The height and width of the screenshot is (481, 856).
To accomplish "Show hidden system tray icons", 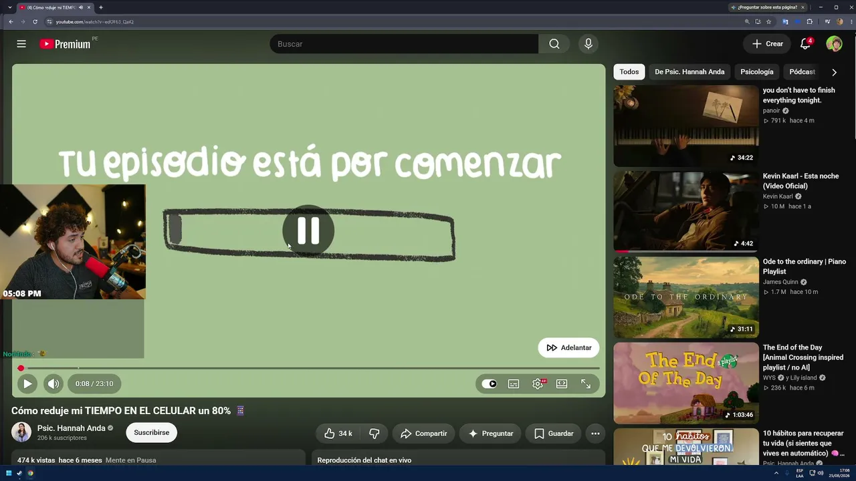I will 776,473.
